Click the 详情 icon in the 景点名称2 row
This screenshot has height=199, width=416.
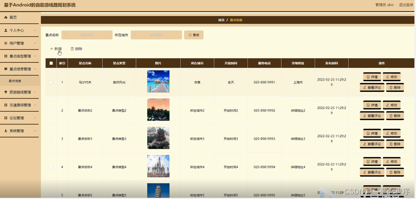368,105
